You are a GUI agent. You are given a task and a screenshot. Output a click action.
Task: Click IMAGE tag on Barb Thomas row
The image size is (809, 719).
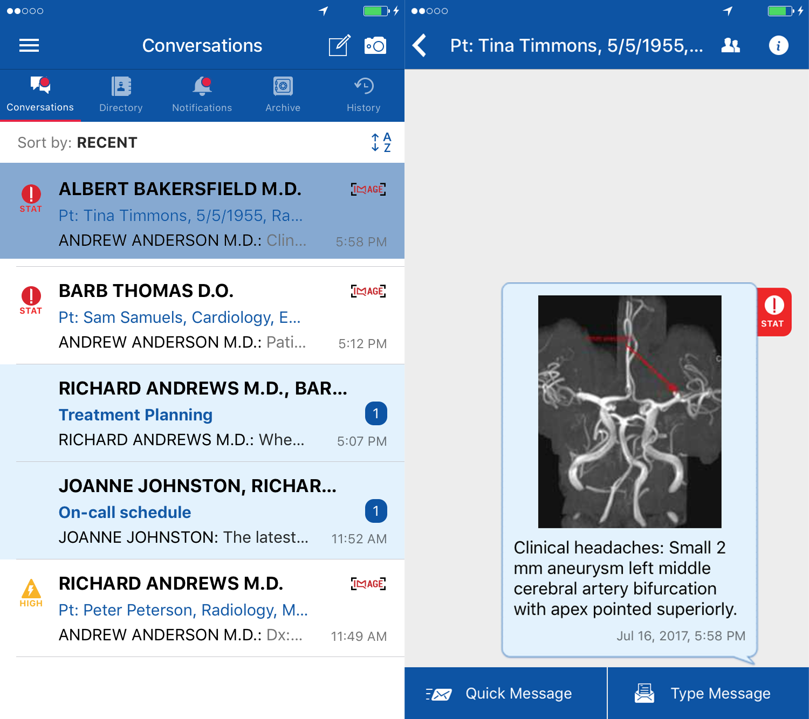pos(368,291)
